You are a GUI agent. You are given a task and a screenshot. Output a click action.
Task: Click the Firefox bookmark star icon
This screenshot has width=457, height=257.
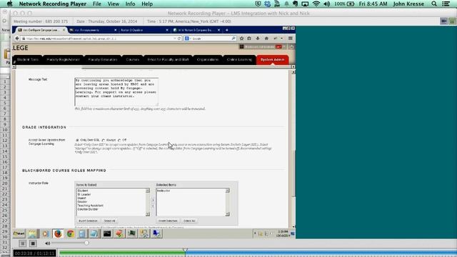tap(241, 39)
